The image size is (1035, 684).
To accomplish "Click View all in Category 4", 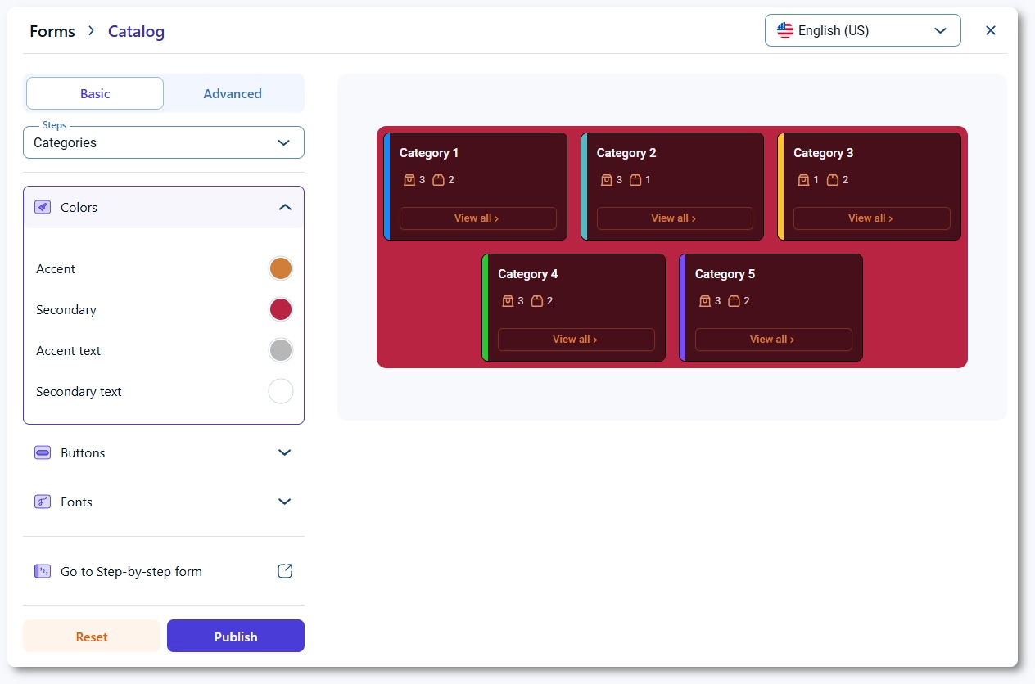I will (x=576, y=340).
